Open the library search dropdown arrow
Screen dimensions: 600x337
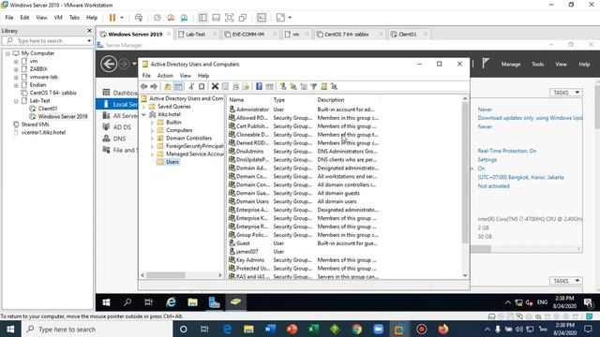pos(89,41)
